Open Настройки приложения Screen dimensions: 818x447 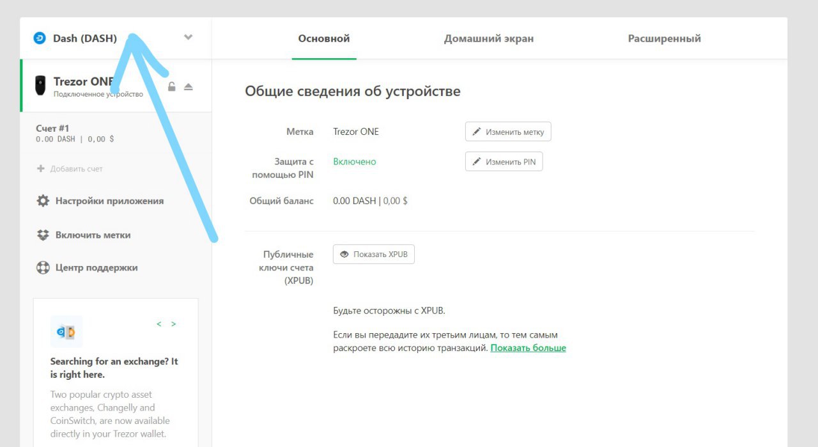point(109,201)
